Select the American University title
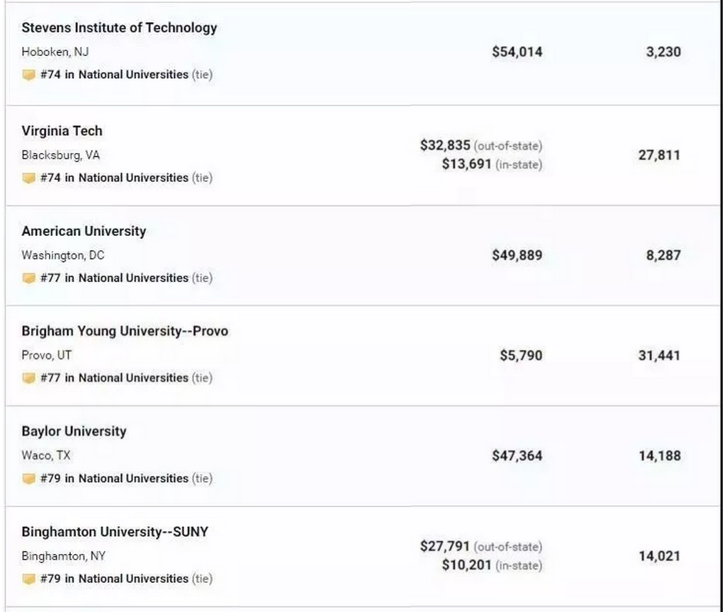Viewport: 727px width, 612px height. point(84,231)
